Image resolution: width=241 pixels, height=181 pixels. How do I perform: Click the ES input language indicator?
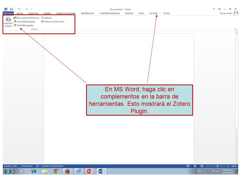coord(200,171)
